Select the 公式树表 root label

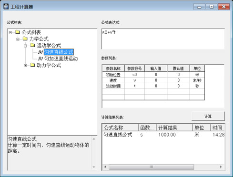click(x=31, y=32)
